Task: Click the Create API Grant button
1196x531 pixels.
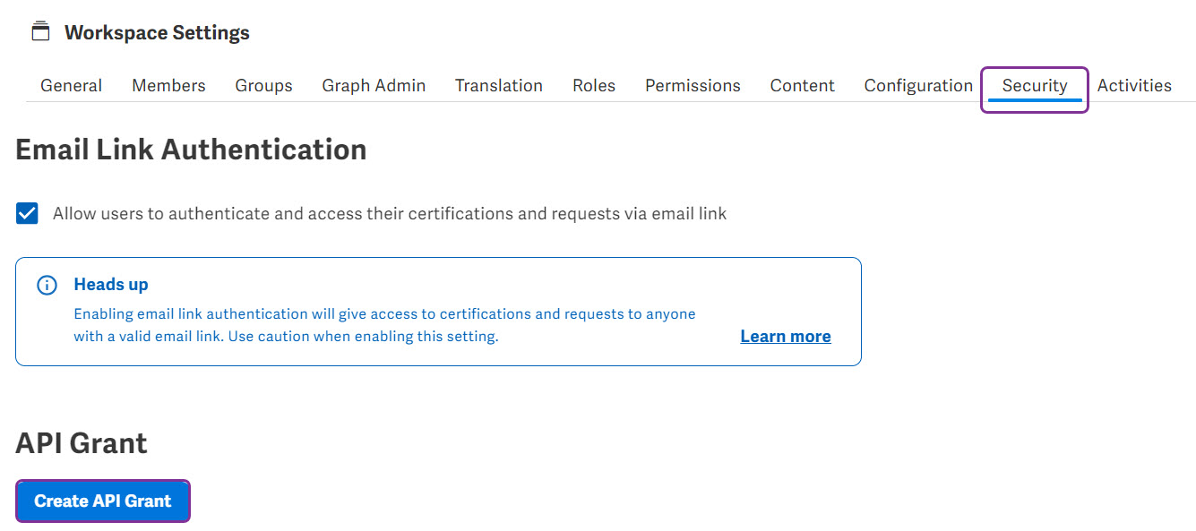Action: [x=102, y=501]
